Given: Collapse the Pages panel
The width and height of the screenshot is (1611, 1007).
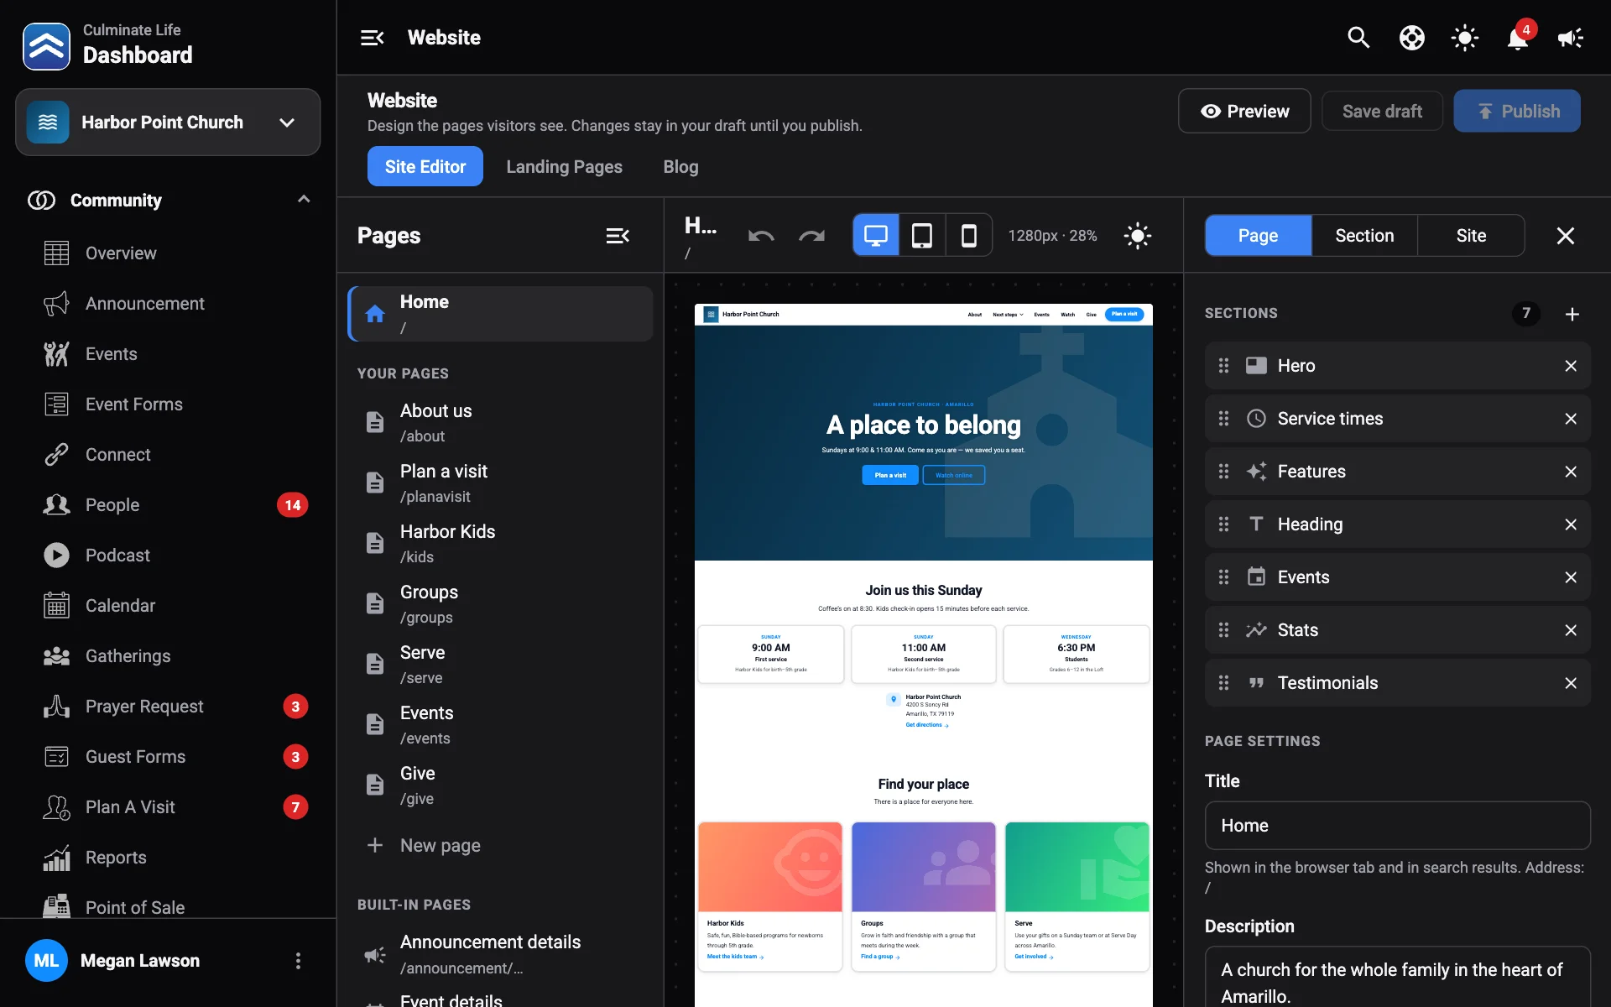Looking at the screenshot, I should click(618, 236).
